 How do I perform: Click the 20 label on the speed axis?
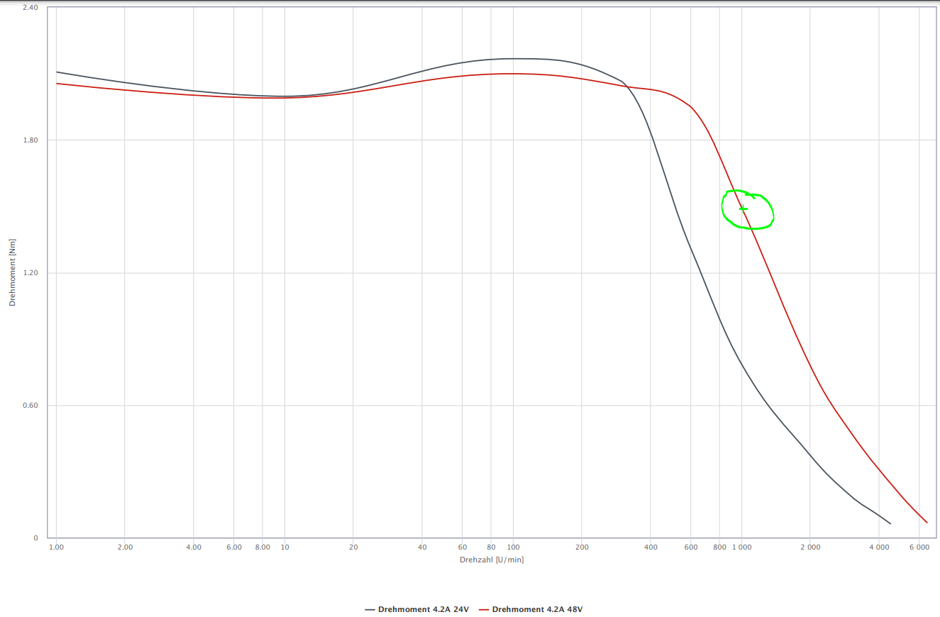pyautogui.click(x=353, y=547)
